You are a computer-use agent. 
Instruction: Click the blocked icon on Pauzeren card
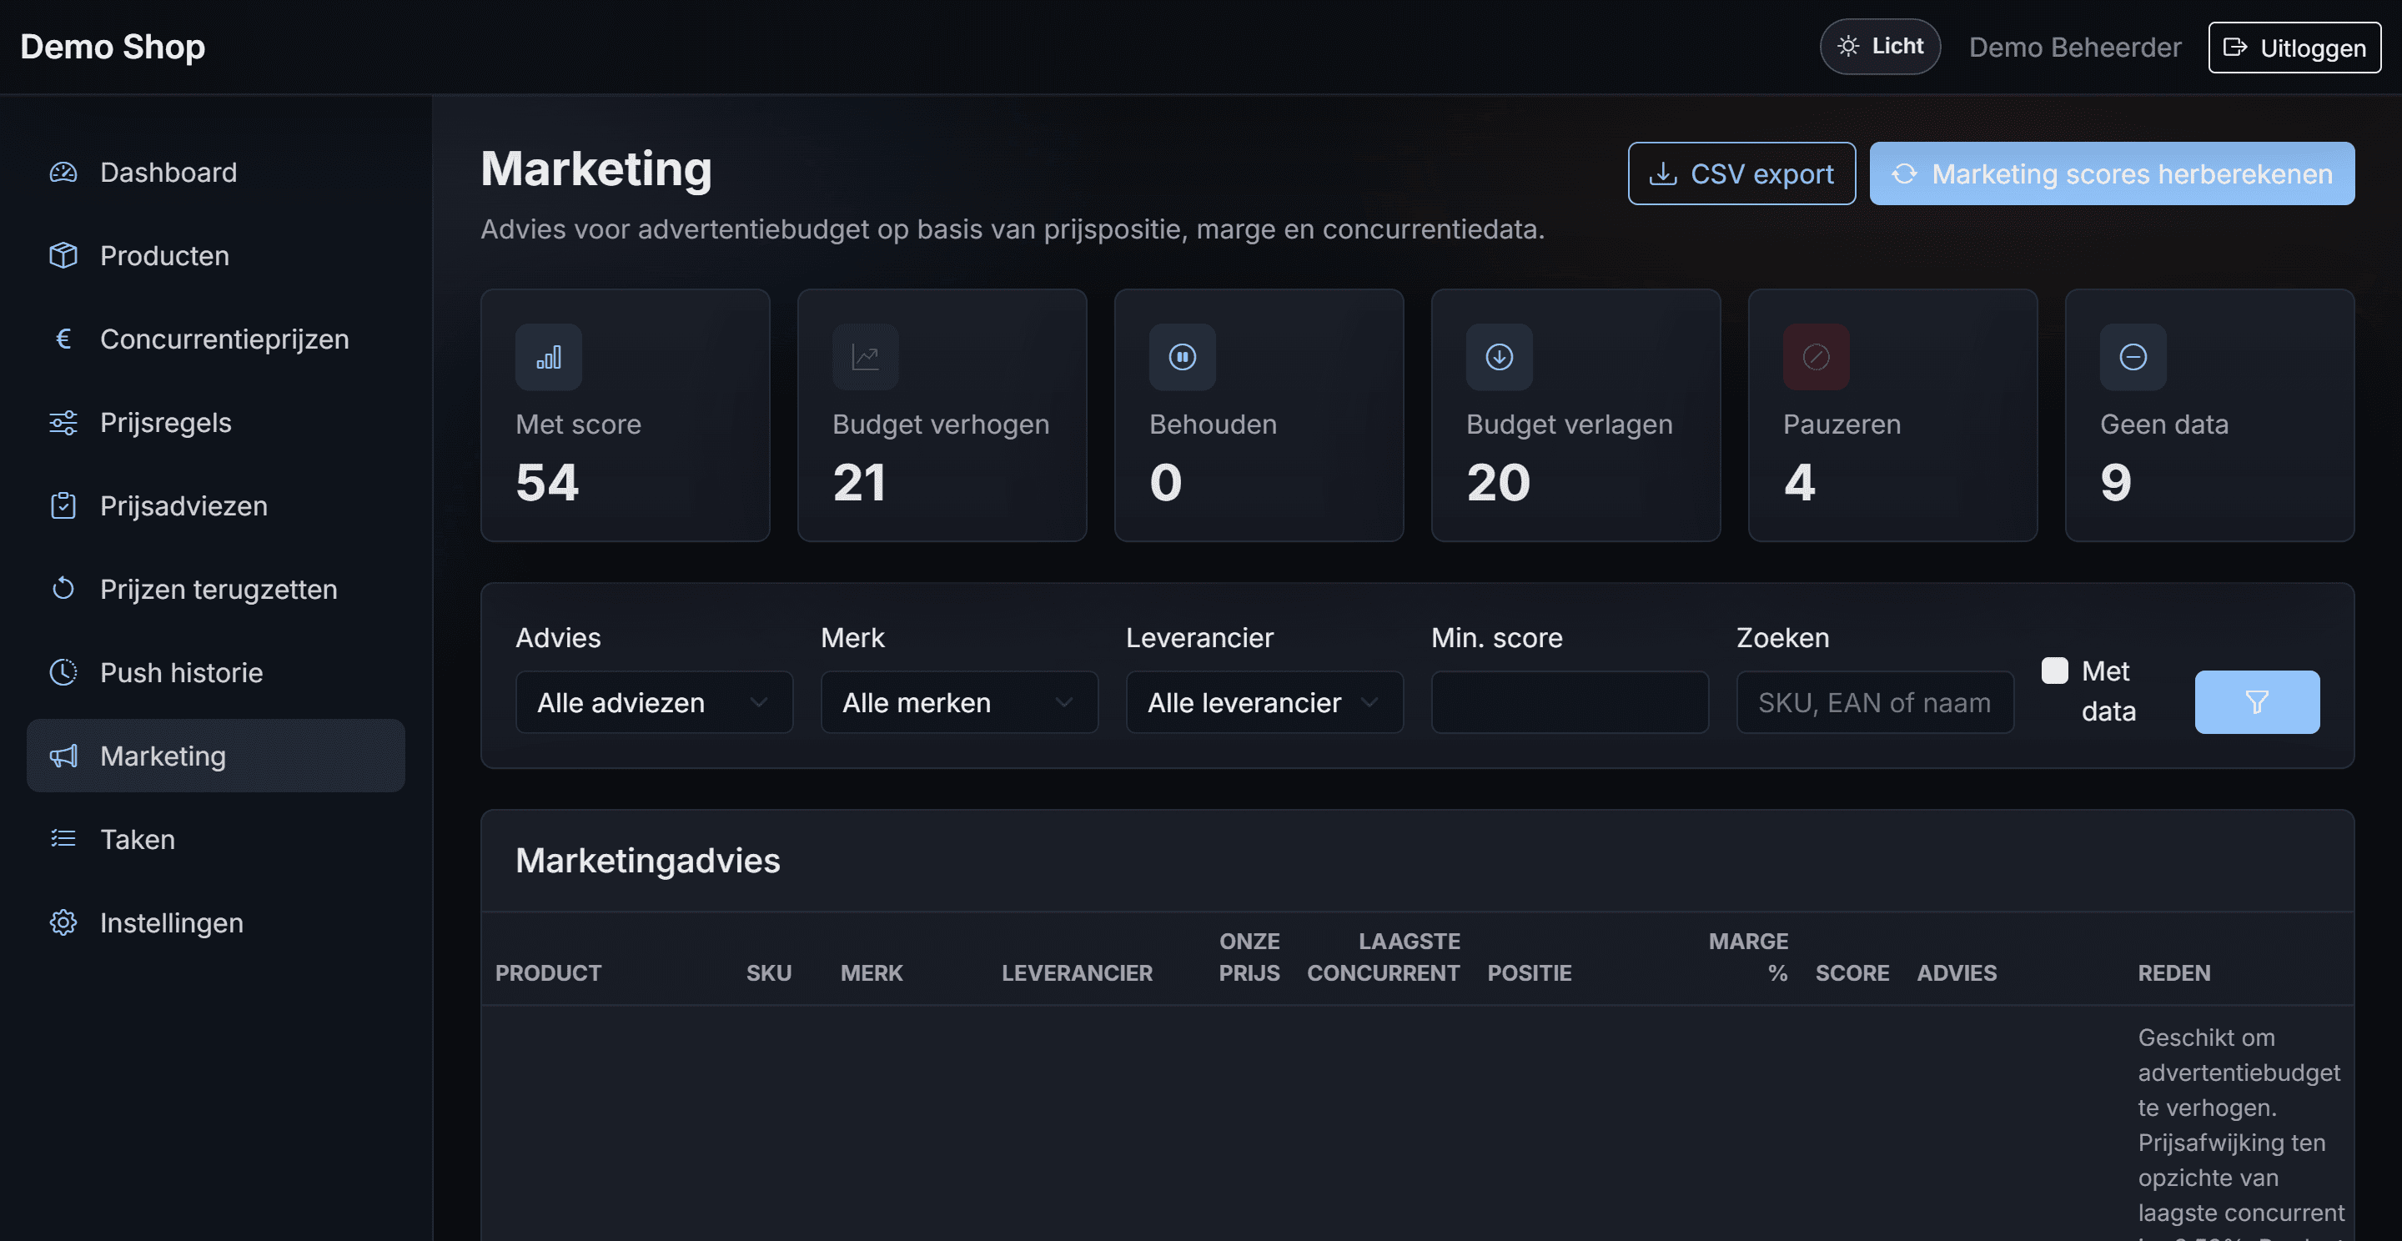[1817, 357]
